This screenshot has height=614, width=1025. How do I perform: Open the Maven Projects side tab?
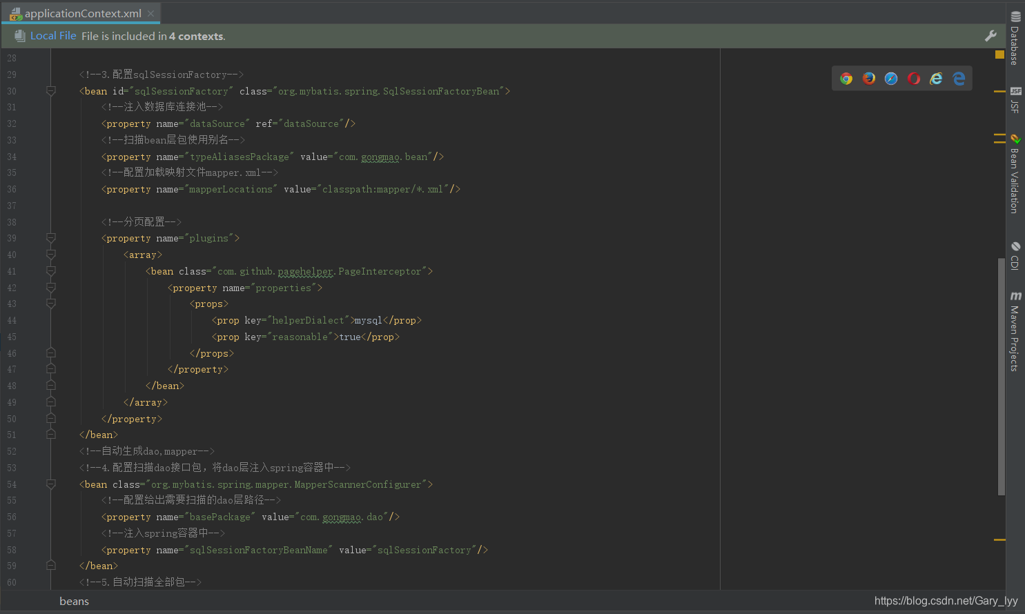[x=1015, y=331]
